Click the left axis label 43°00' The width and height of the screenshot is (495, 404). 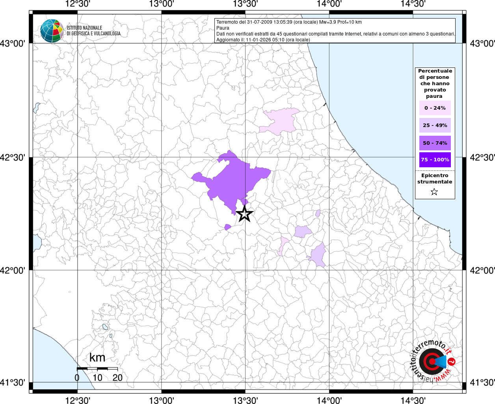(x=13, y=43)
